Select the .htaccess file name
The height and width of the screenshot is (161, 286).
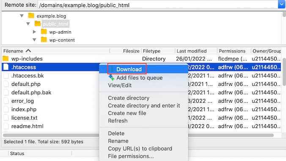click(24, 67)
